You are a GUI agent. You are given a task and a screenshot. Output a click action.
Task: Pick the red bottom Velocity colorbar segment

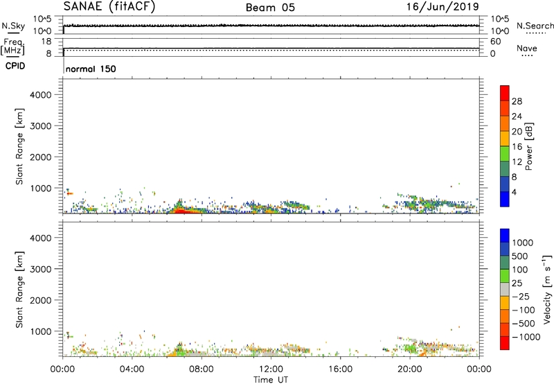(x=505, y=343)
